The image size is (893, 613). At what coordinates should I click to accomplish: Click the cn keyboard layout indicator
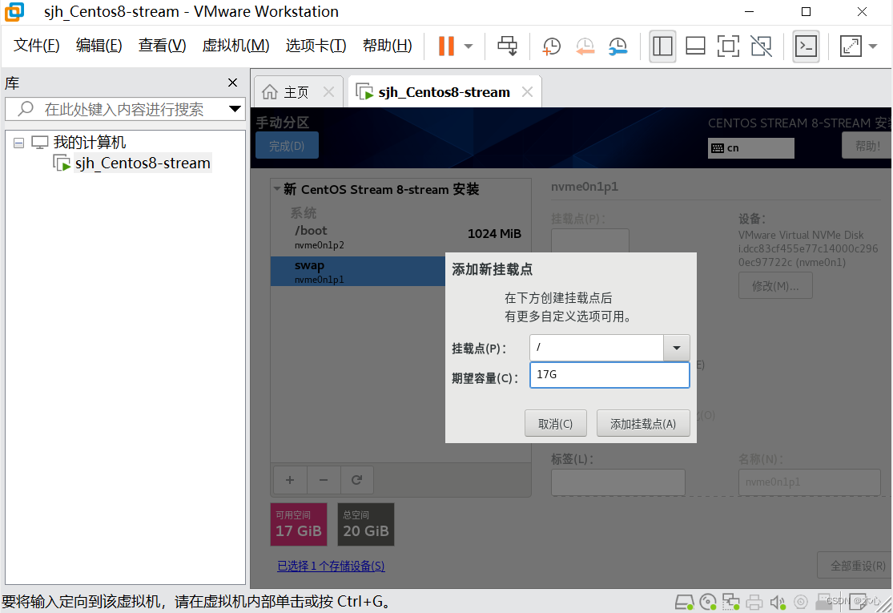[750, 148]
